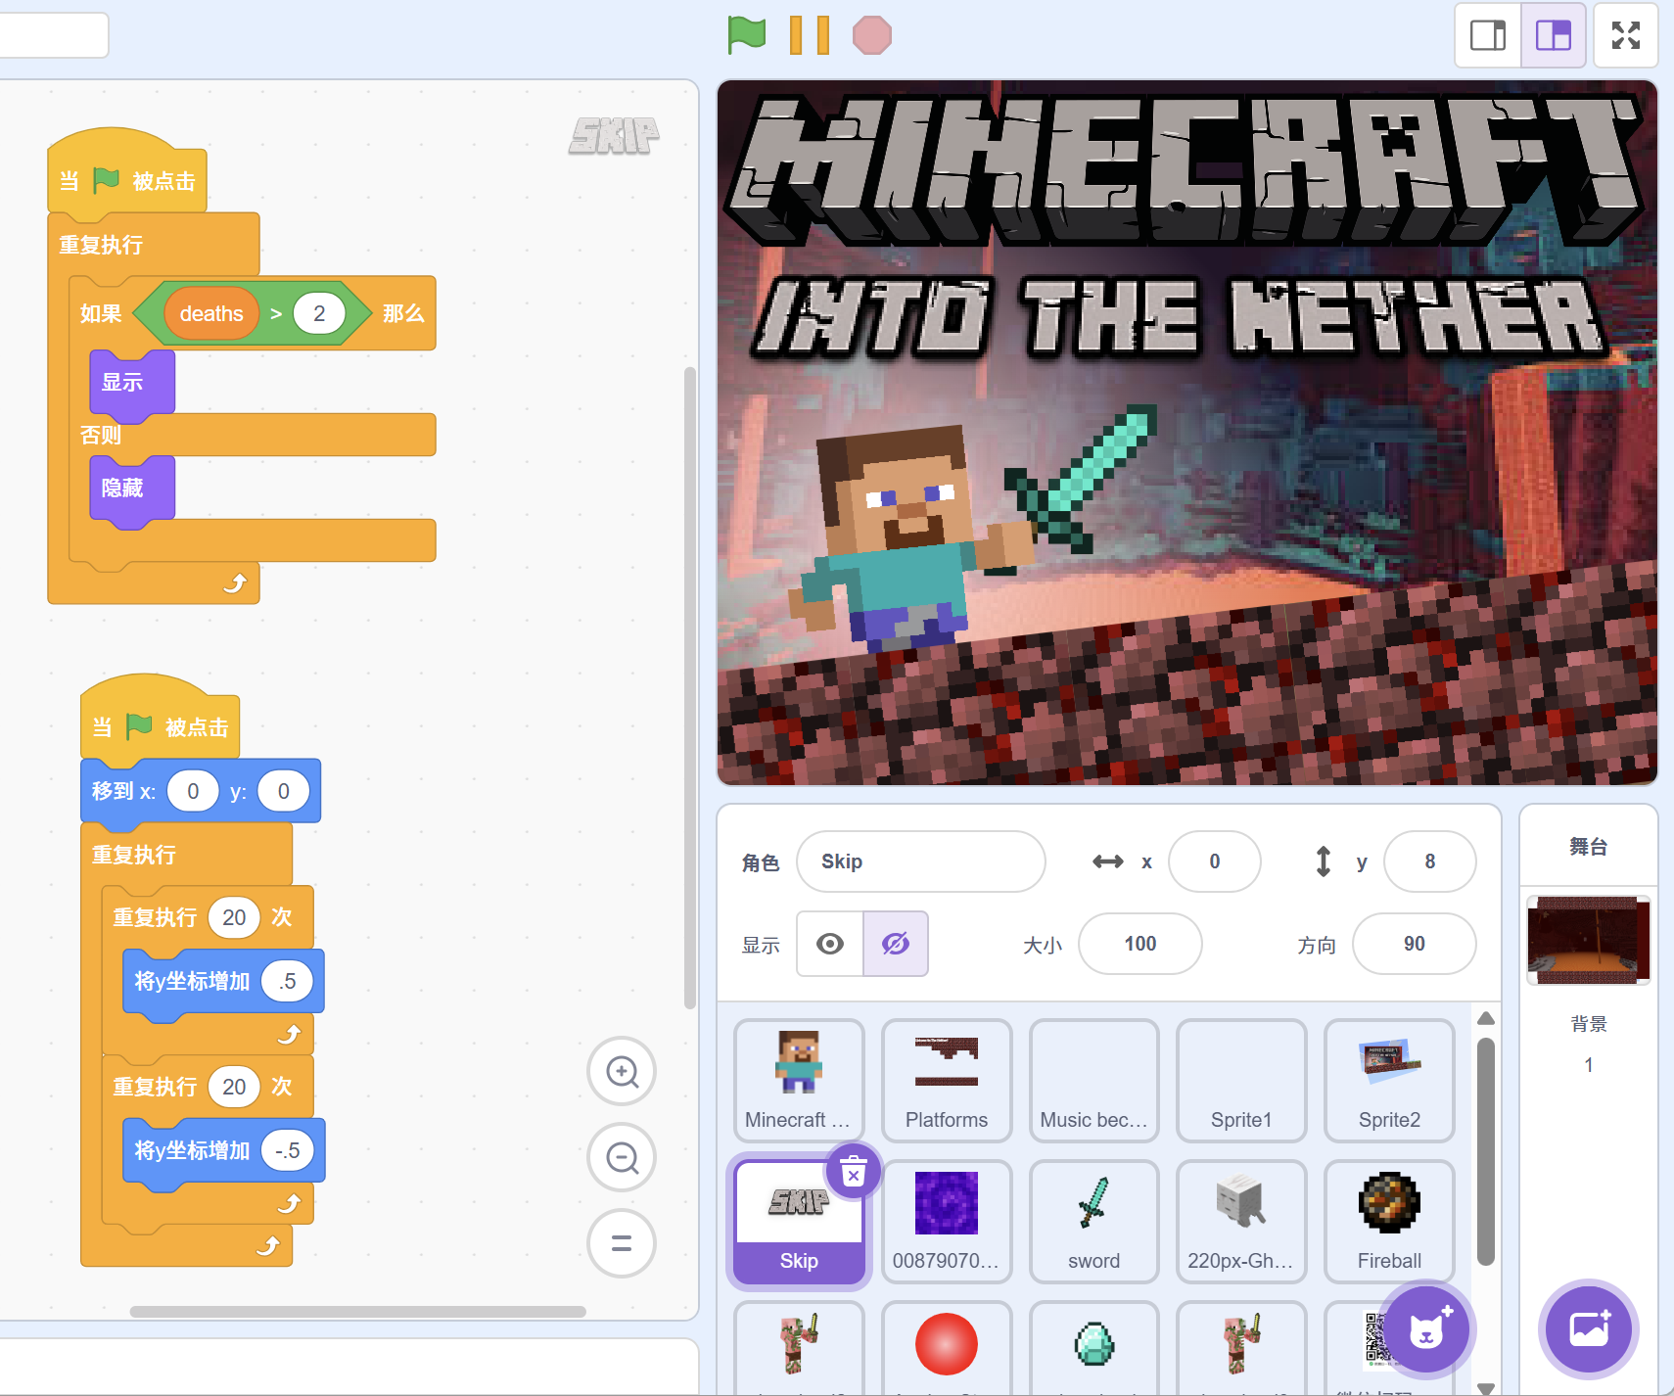The width and height of the screenshot is (1674, 1396).
Task: Hide the sprite using crossed-eye icon
Action: pos(896,944)
